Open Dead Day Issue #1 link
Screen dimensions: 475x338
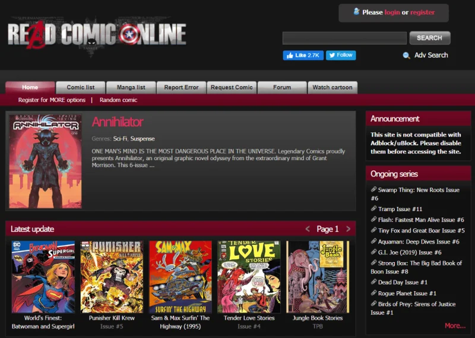point(403,282)
